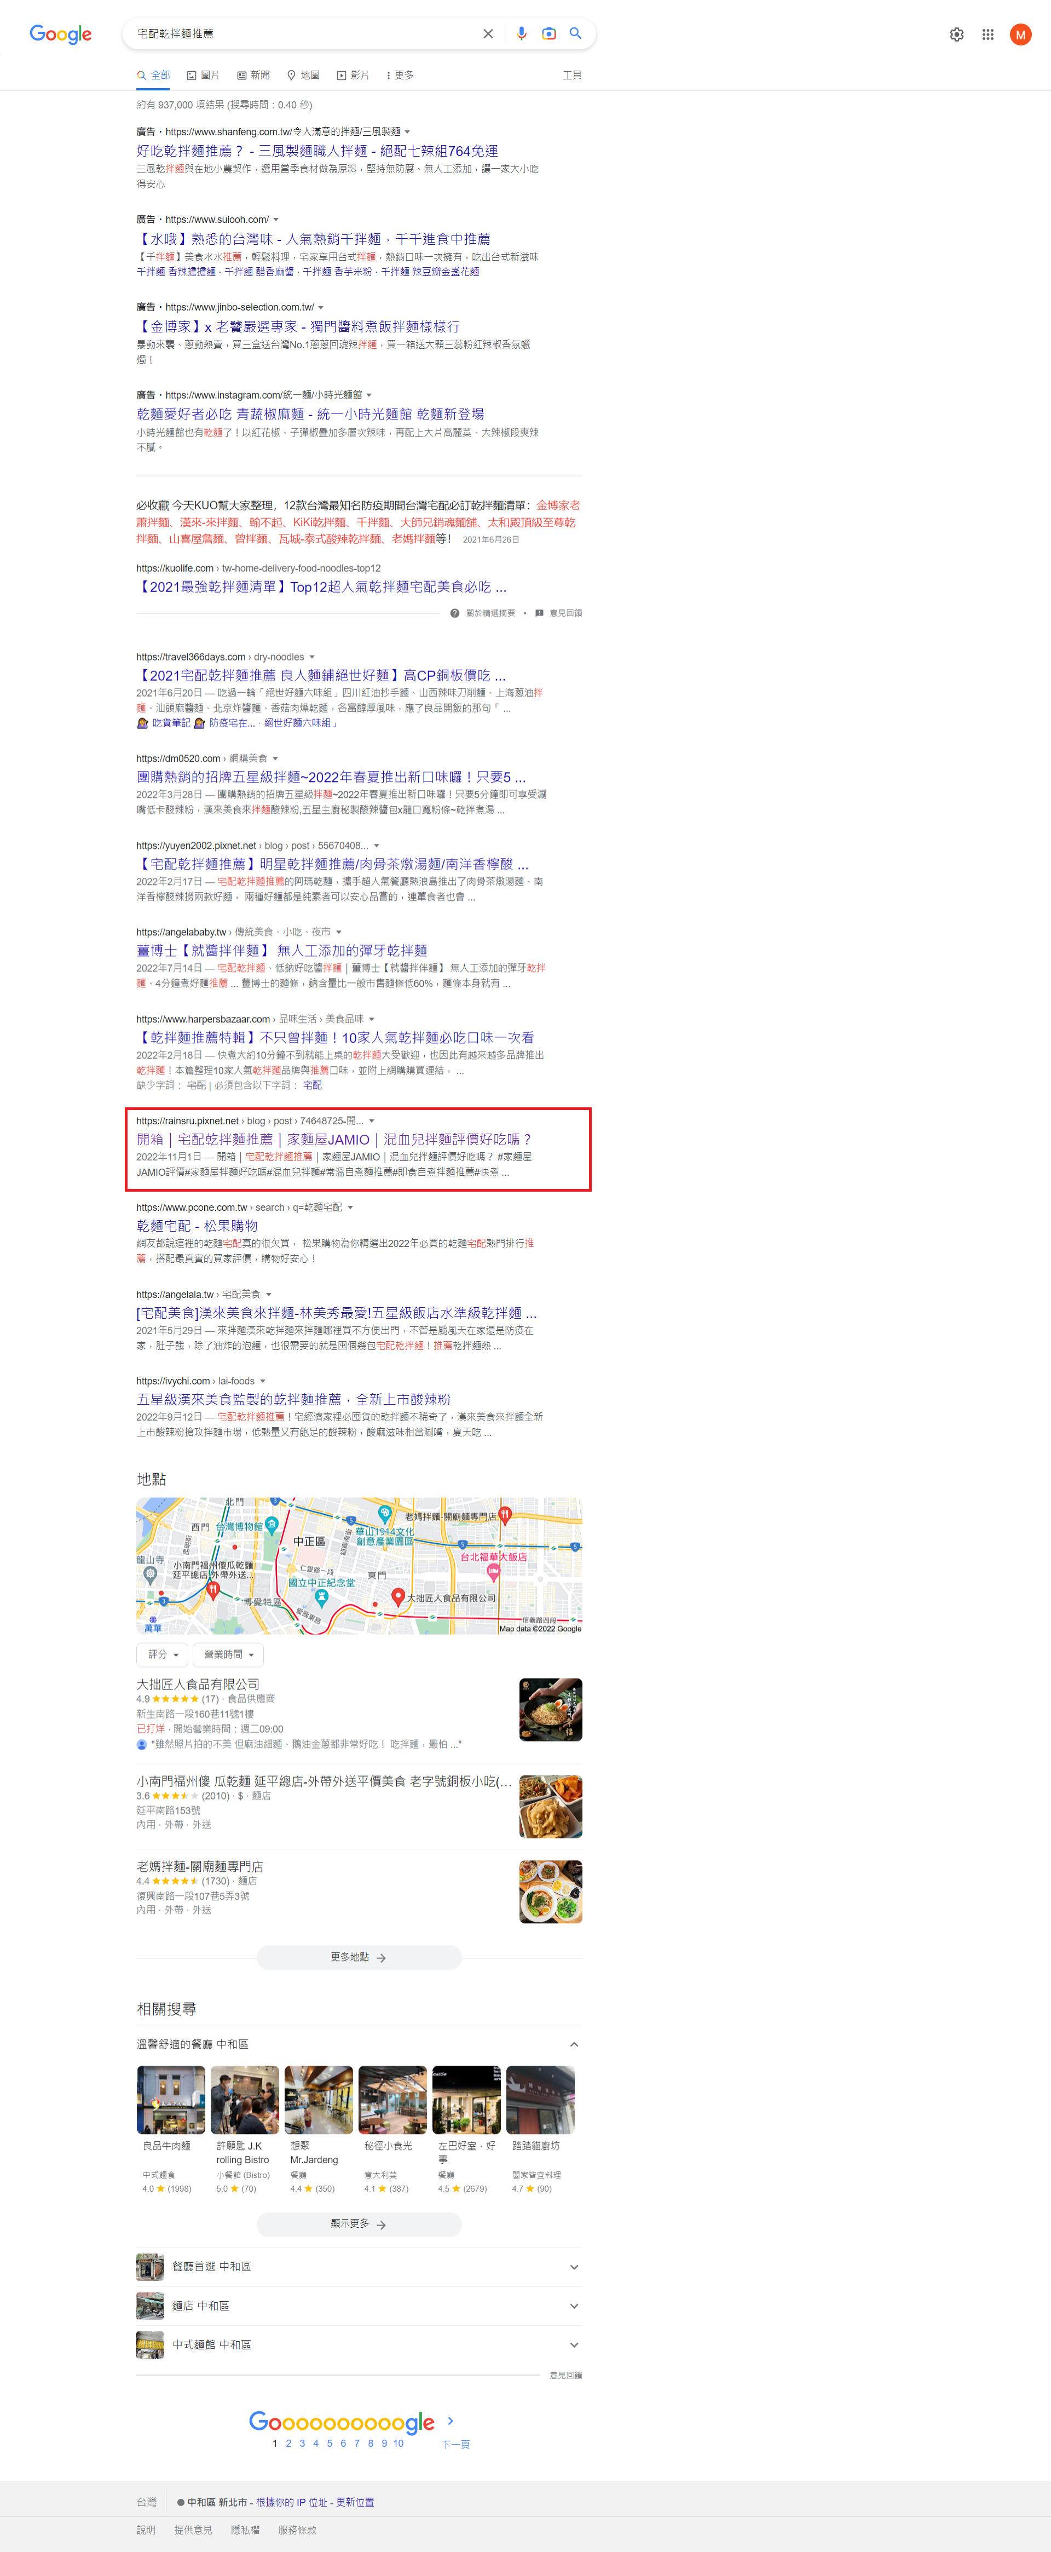This screenshot has height=2552, width=1051.
Task: Click the 顯示更多 button
Action: pyautogui.click(x=359, y=2224)
